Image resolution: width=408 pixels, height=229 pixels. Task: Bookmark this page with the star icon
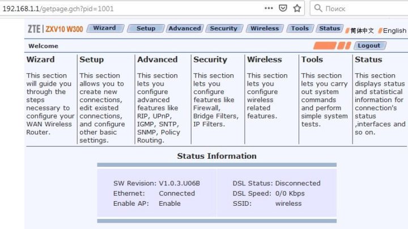tap(297, 9)
